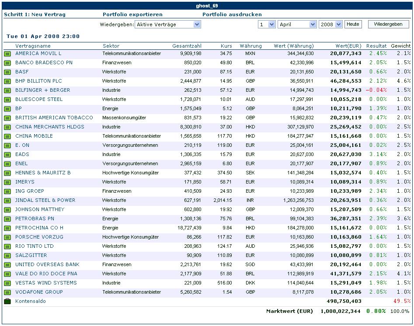Click Schritt 1: Neu Vertrag
Viewport: 414px width, 326px height.
35,14
